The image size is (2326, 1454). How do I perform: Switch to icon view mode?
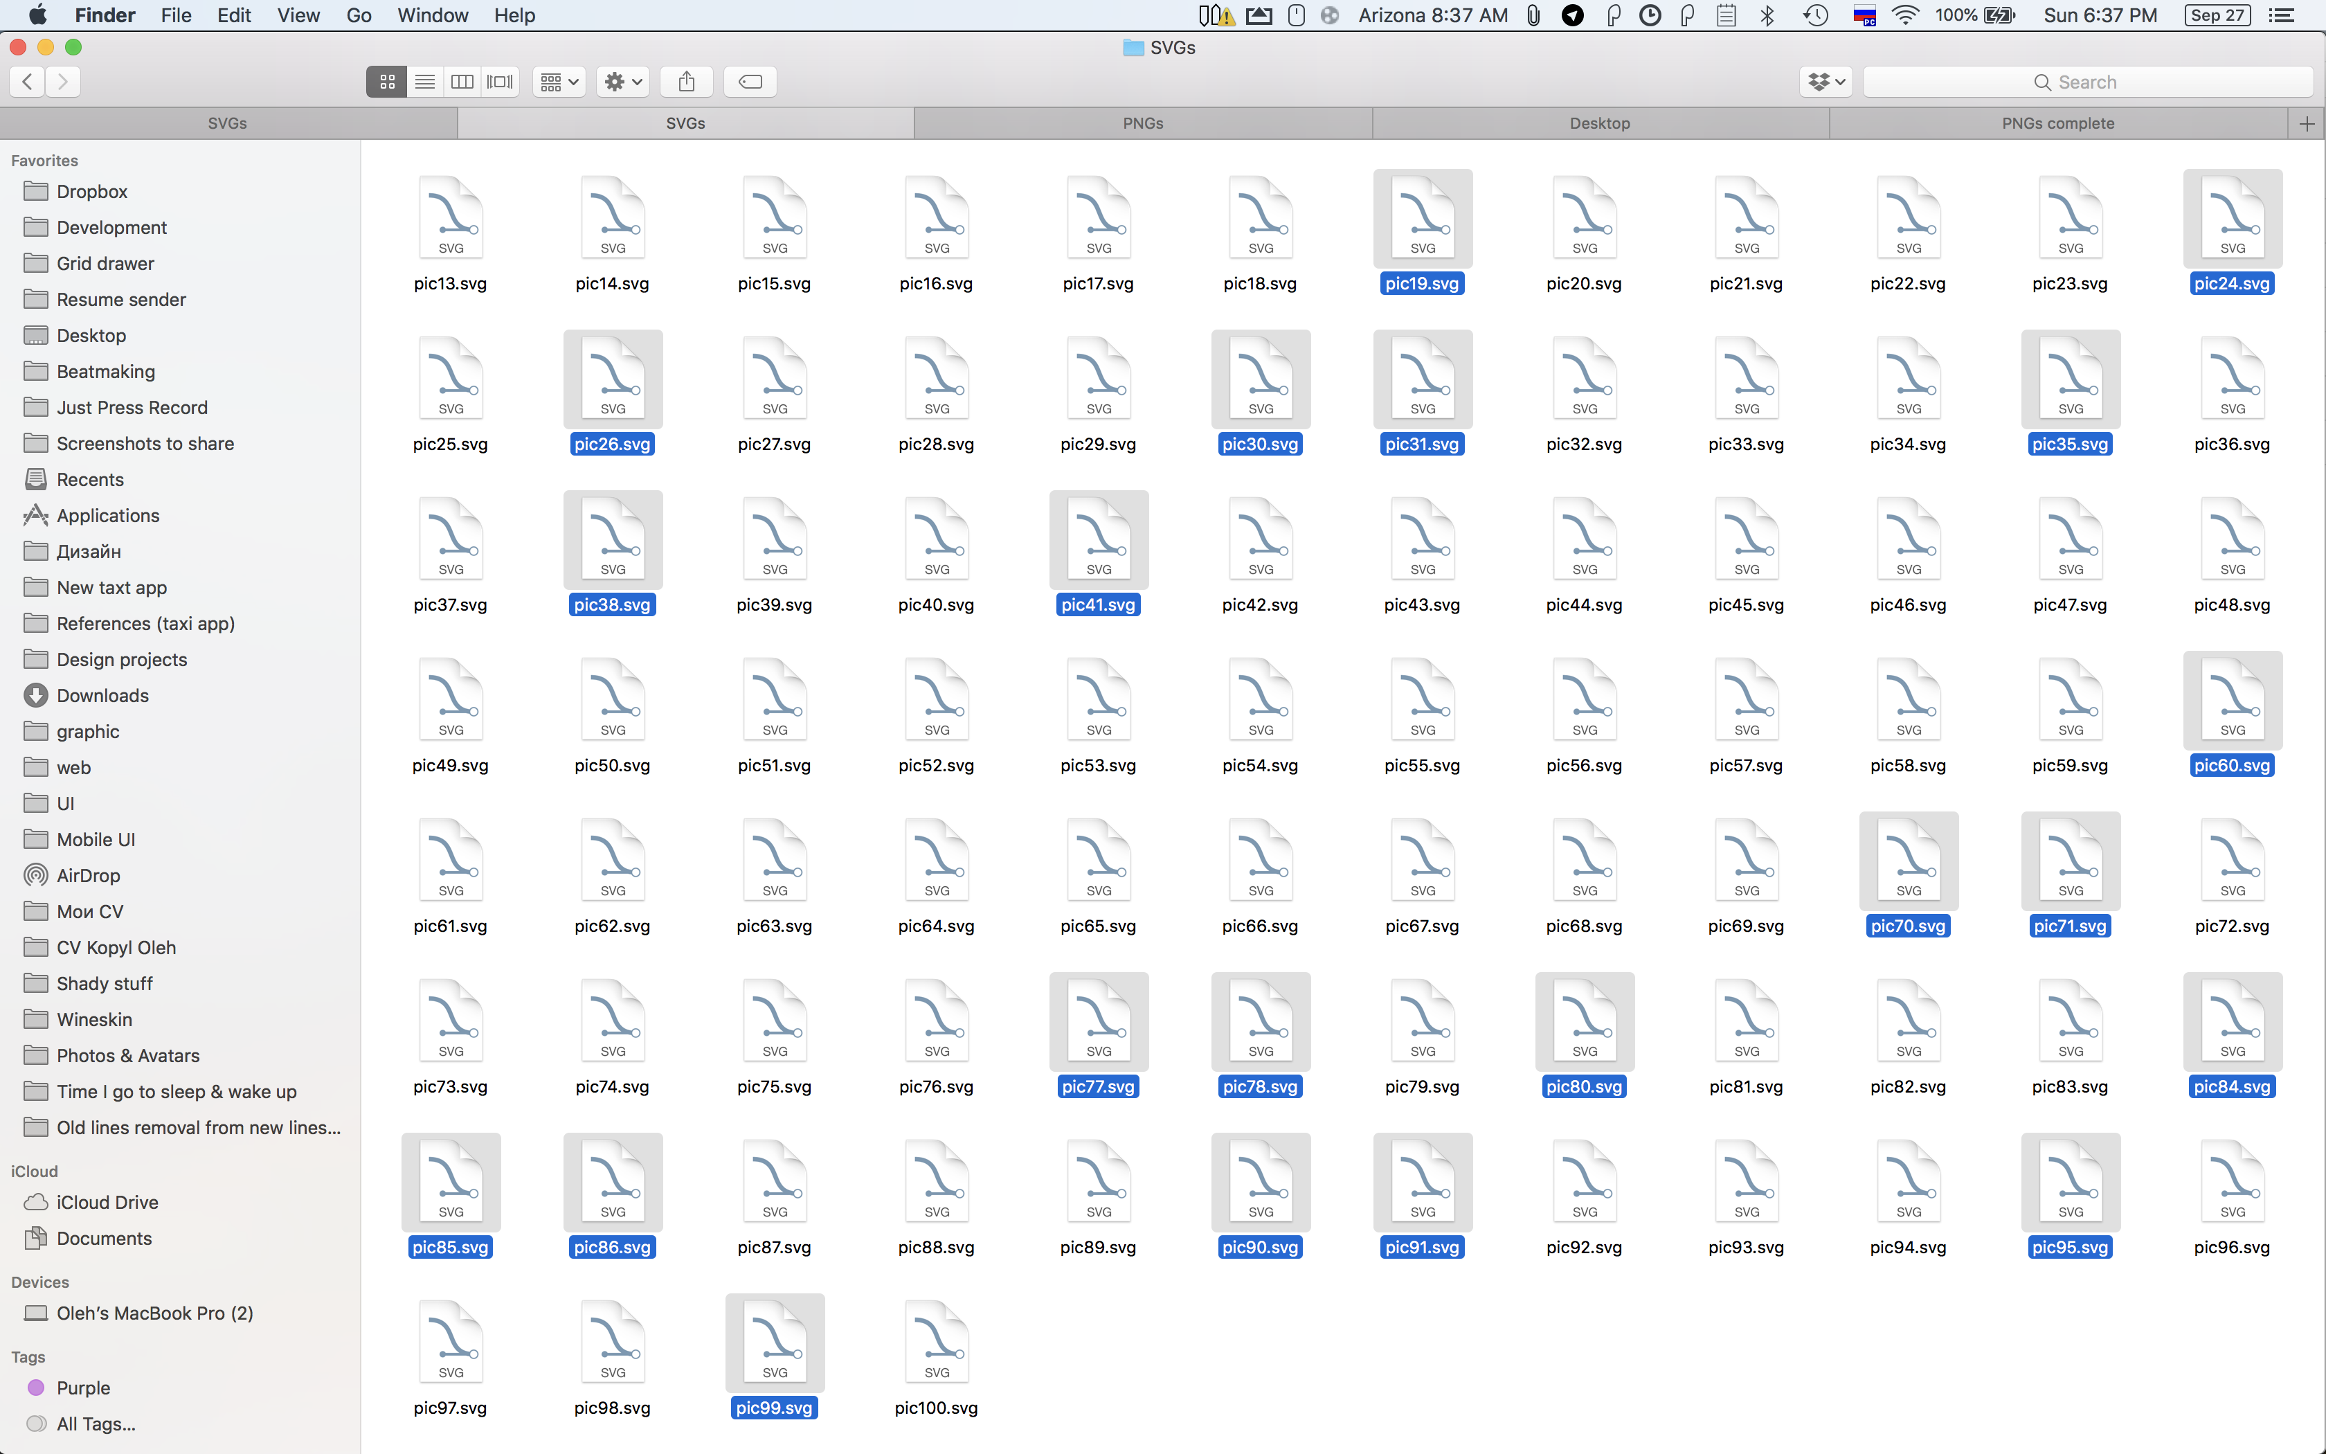coord(386,82)
